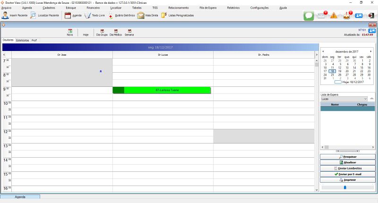Screen dimensions: 378x203
Task: Click the Imprimir button
Action: tap(347, 179)
